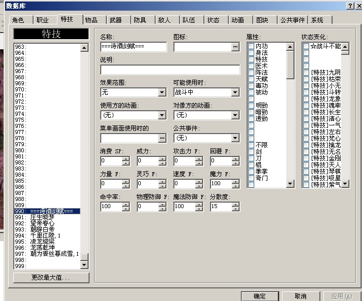The image size is (362, 301).
Task: Decrease 分散度 spinner value
Action: click(x=235, y=209)
